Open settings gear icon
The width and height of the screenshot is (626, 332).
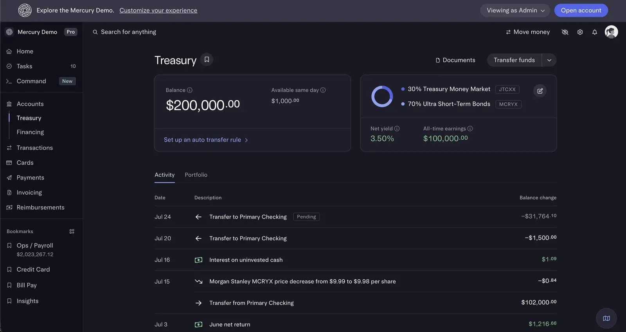(x=580, y=32)
